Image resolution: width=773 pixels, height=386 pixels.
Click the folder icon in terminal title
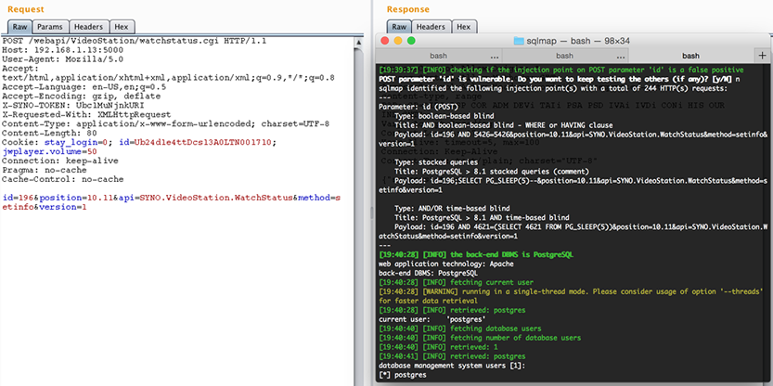(519, 41)
